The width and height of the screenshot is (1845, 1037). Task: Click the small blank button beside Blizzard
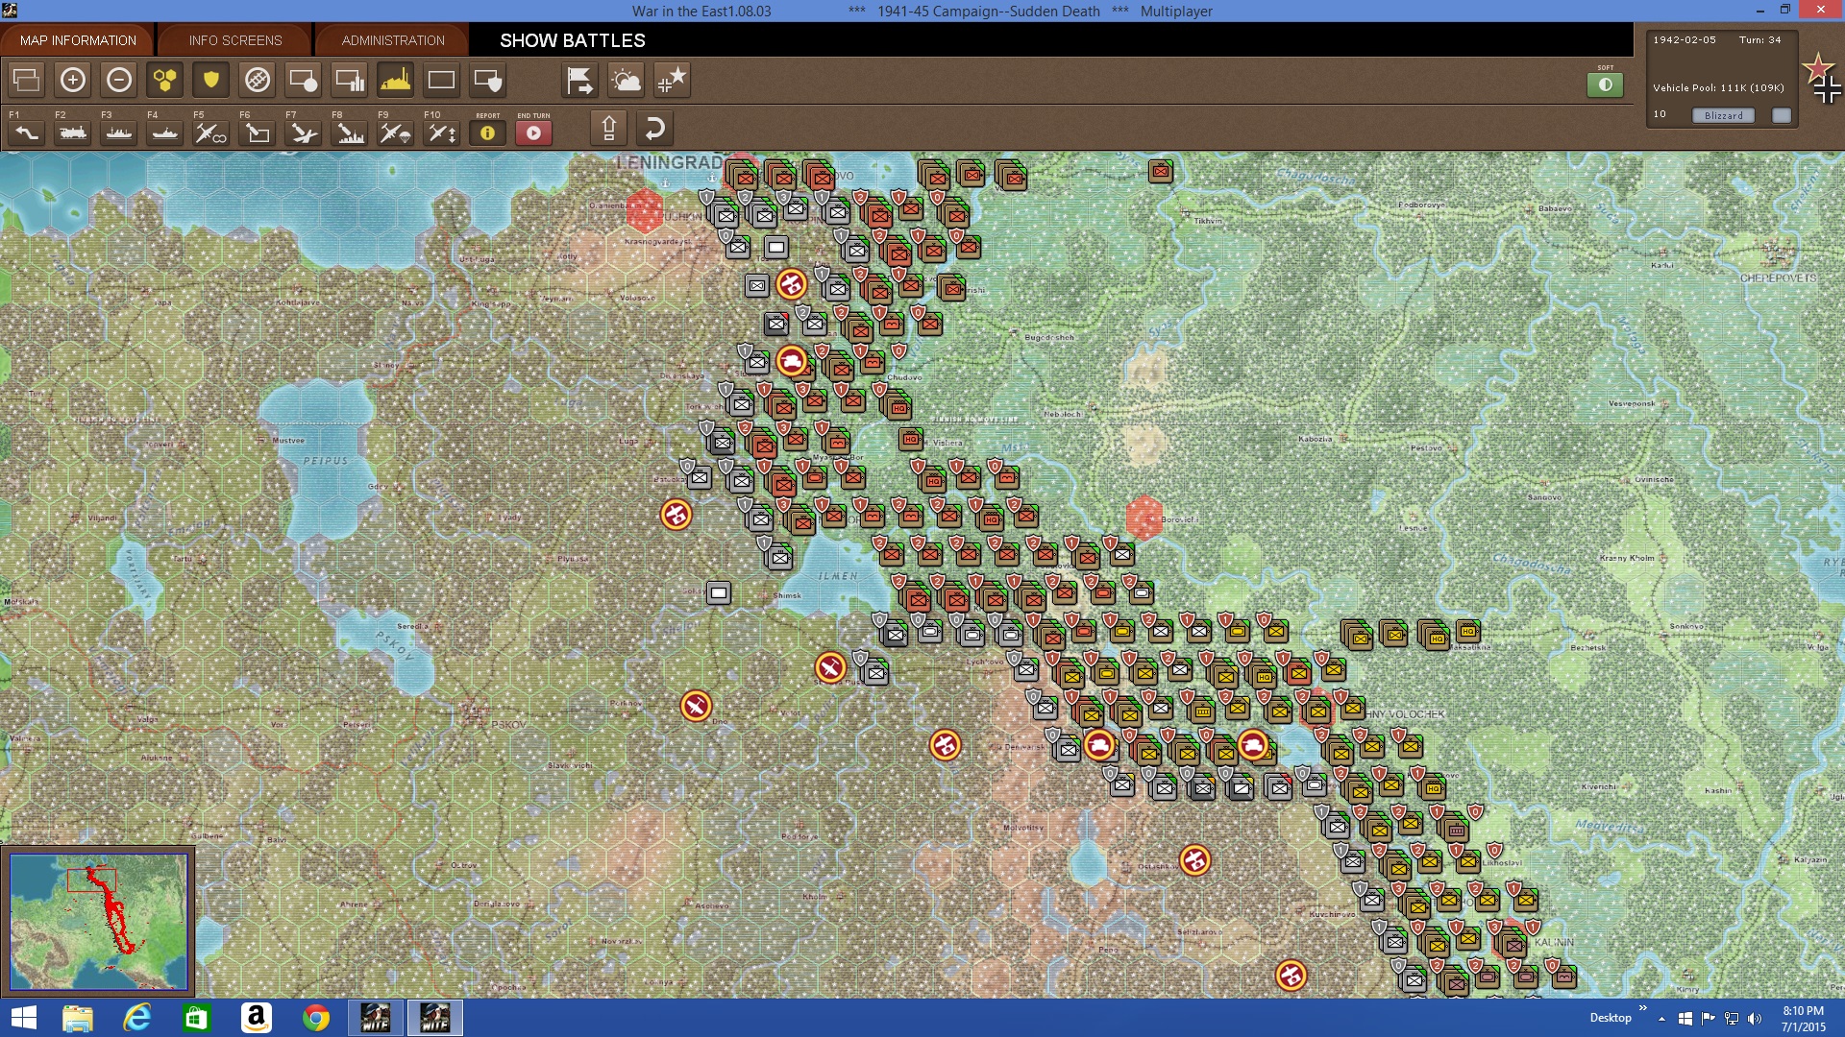pos(1782,115)
